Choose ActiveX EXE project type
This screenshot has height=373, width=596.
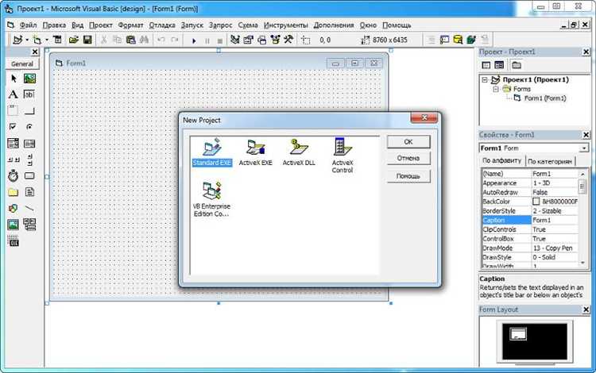(255, 152)
